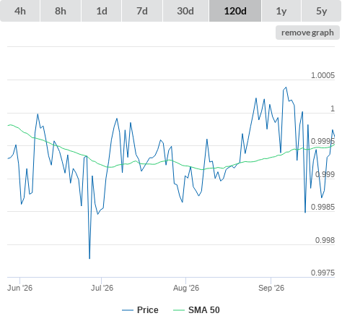Image resolution: width=342 pixels, height=329 pixels.
Task: Toggle the Price series in legend
Action: pyautogui.click(x=148, y=310)
